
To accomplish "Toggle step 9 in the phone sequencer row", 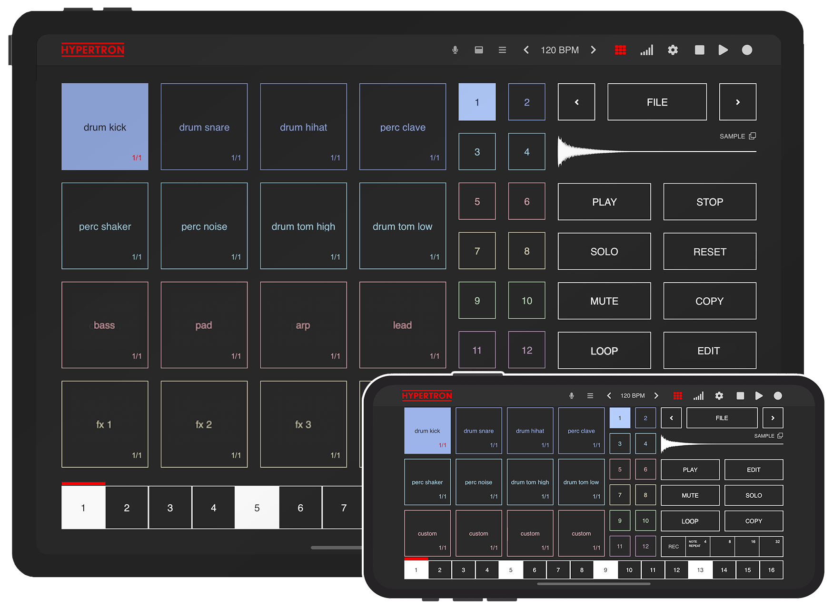I will click(605, 570).
